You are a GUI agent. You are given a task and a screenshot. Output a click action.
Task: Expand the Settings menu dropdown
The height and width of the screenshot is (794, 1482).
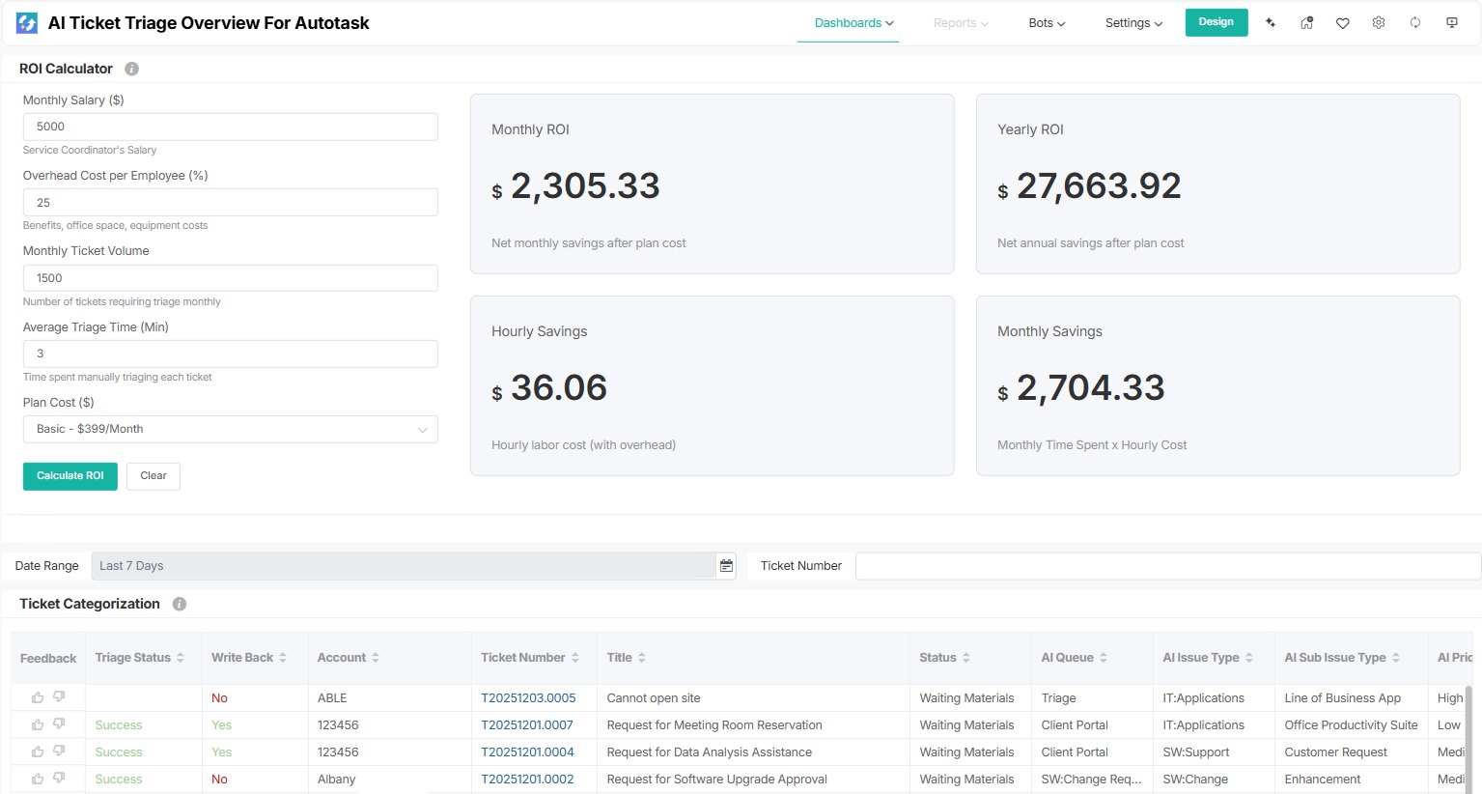(1132, 22)
